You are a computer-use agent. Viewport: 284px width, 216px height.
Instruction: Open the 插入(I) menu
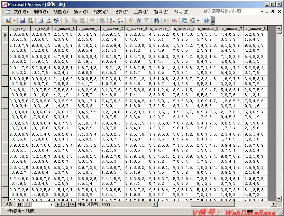[81, 12]
